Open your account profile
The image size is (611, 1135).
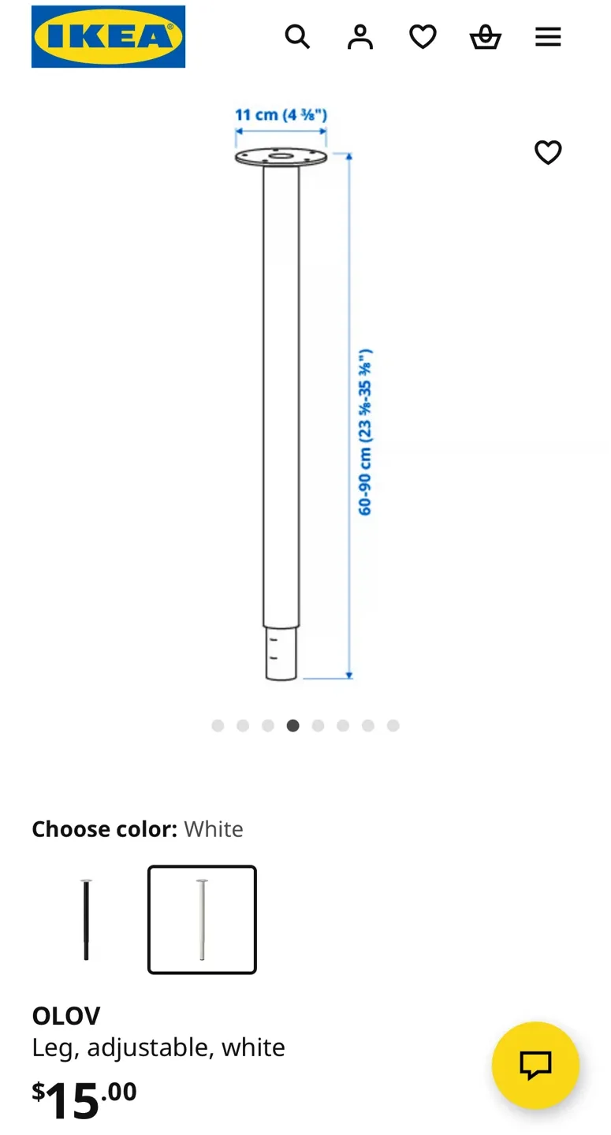360,37
